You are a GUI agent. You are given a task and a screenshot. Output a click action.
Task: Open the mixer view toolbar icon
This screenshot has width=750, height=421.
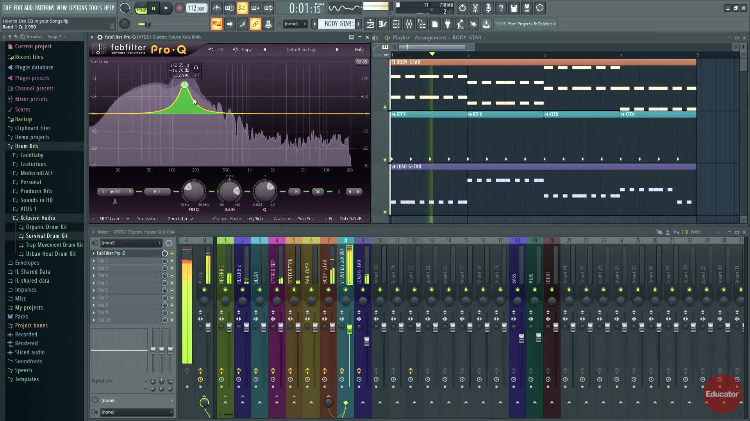409,24
